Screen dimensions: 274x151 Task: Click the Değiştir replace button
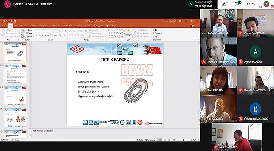(x=157, y=33)
